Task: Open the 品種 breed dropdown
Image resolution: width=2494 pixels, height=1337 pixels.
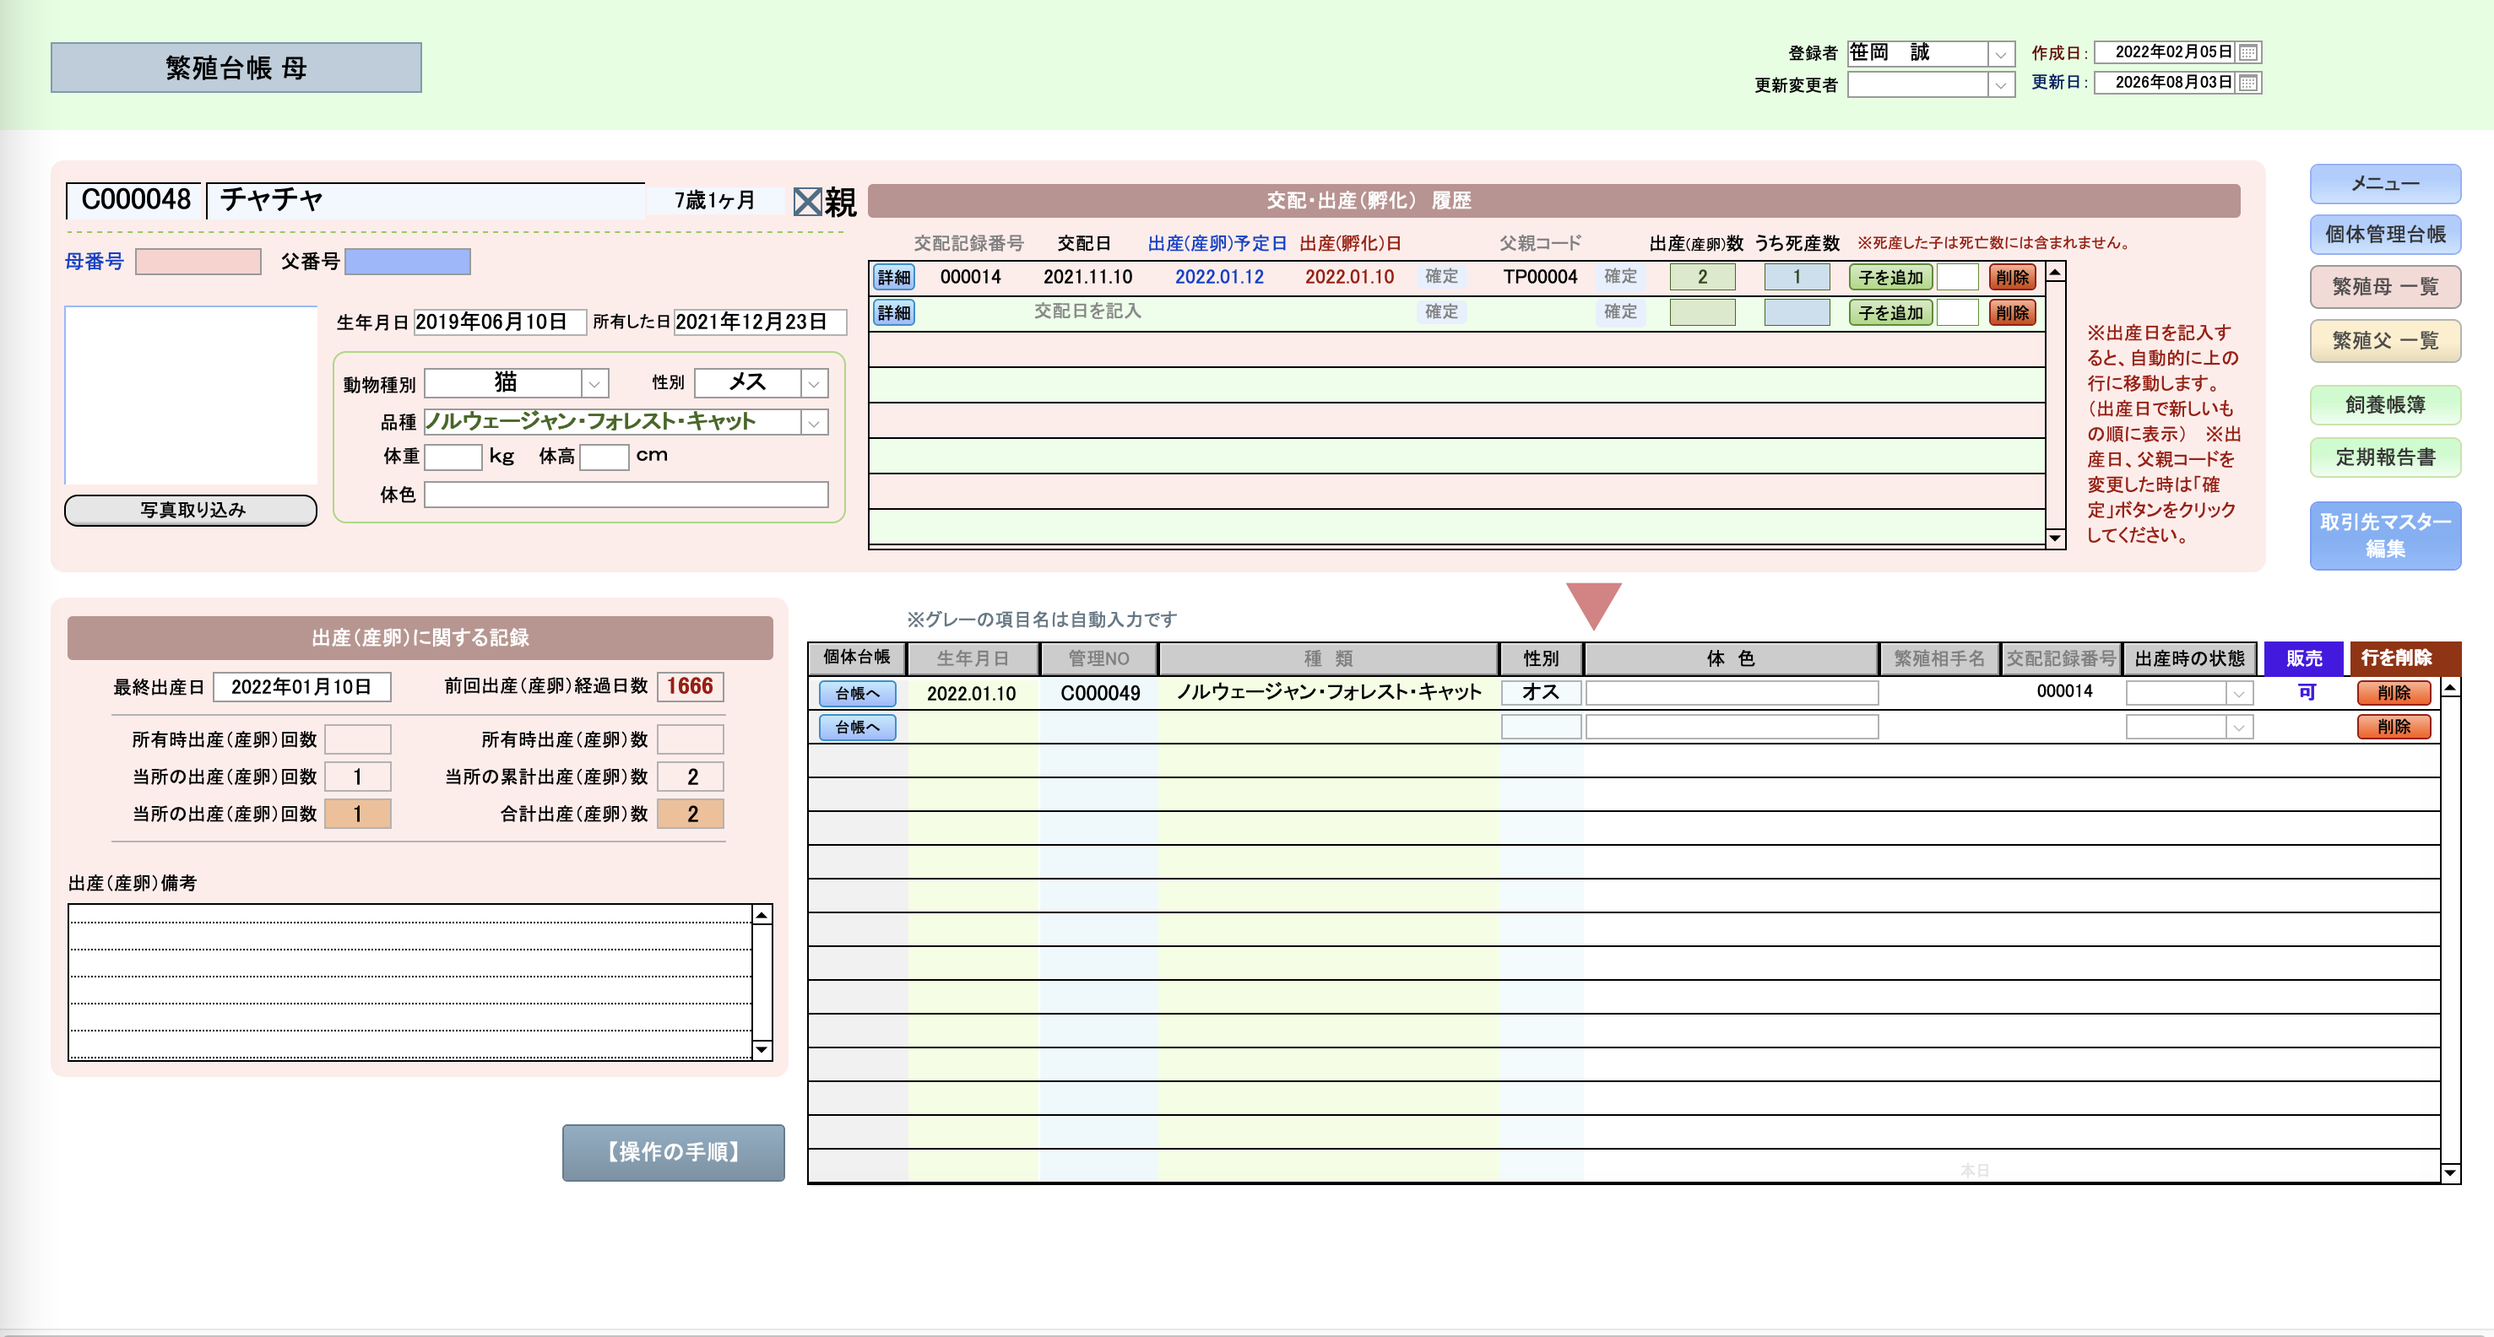Action: point(814,422)
